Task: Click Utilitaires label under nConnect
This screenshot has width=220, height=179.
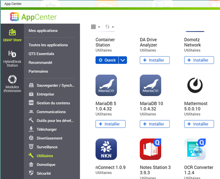Action: coord(103,173)
